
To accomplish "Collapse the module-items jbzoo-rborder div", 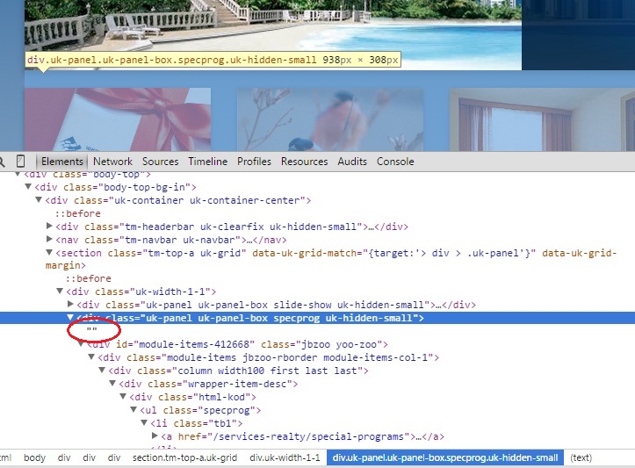I will click(91, 357).
